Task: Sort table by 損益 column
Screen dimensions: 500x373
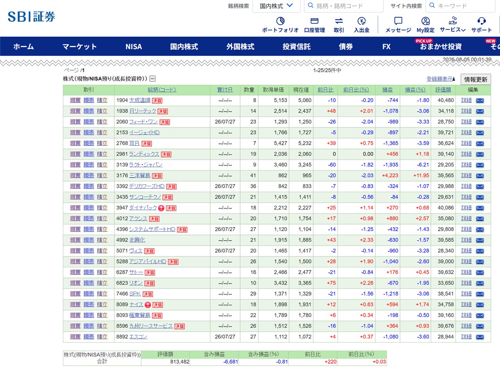Action: tap(387, 90)
